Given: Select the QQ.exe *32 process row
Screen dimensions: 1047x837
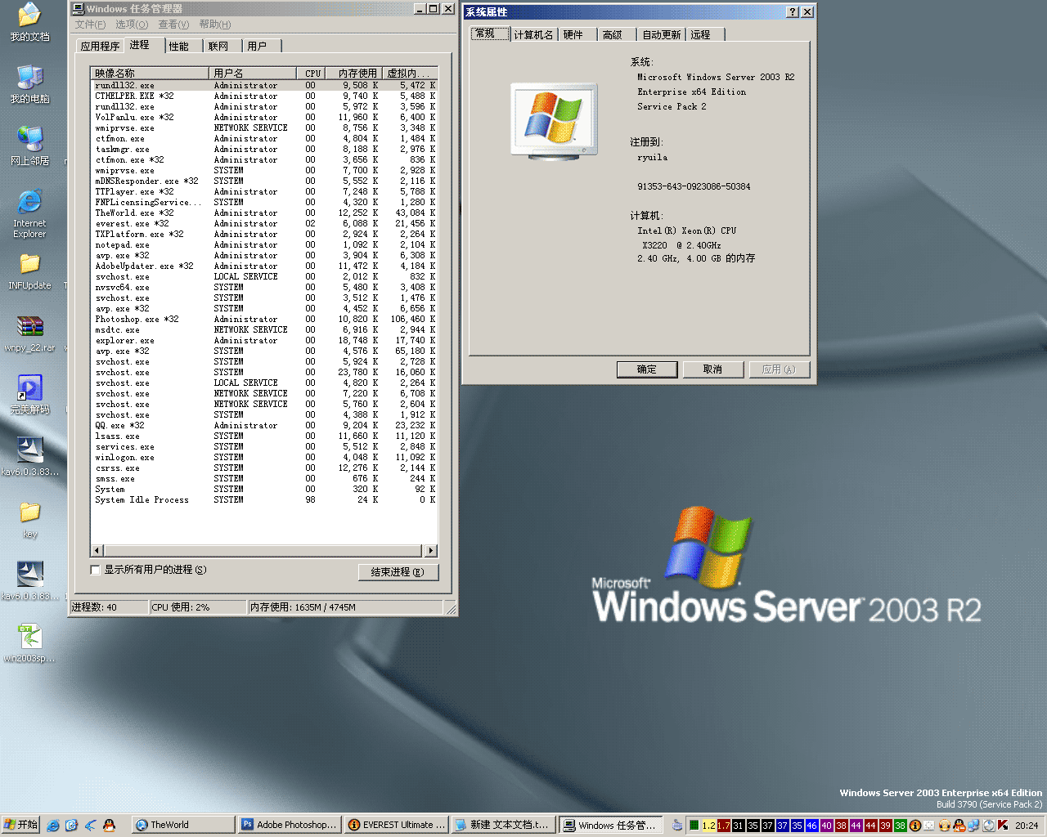Looking at the screenshot, I should tap(264, 426).
